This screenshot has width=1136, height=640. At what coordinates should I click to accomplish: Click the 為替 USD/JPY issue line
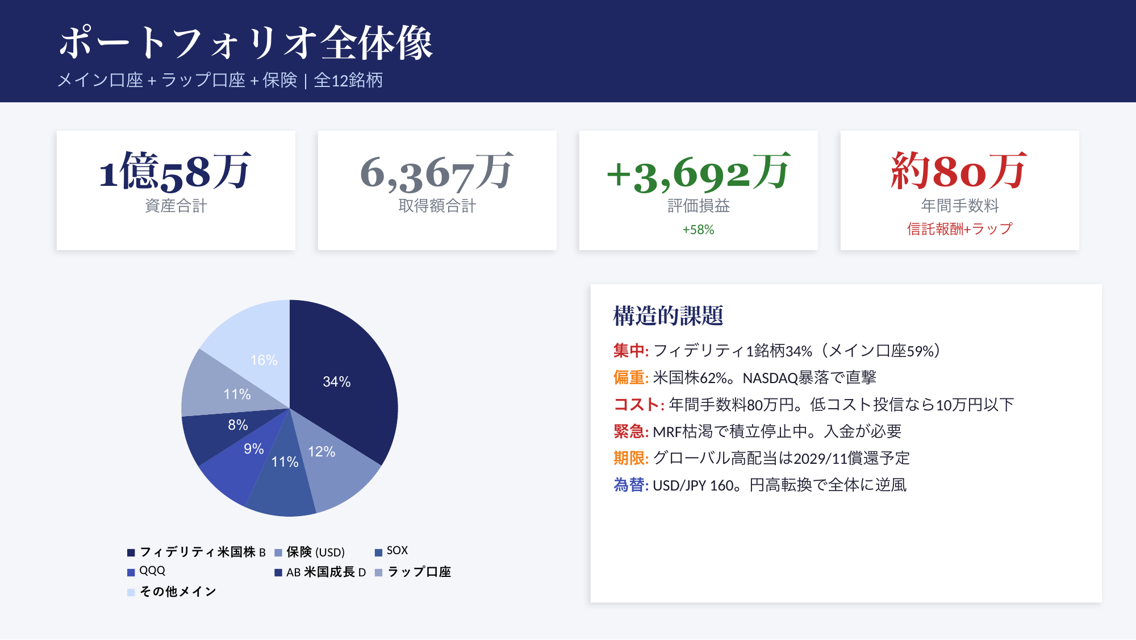[759, 485]
